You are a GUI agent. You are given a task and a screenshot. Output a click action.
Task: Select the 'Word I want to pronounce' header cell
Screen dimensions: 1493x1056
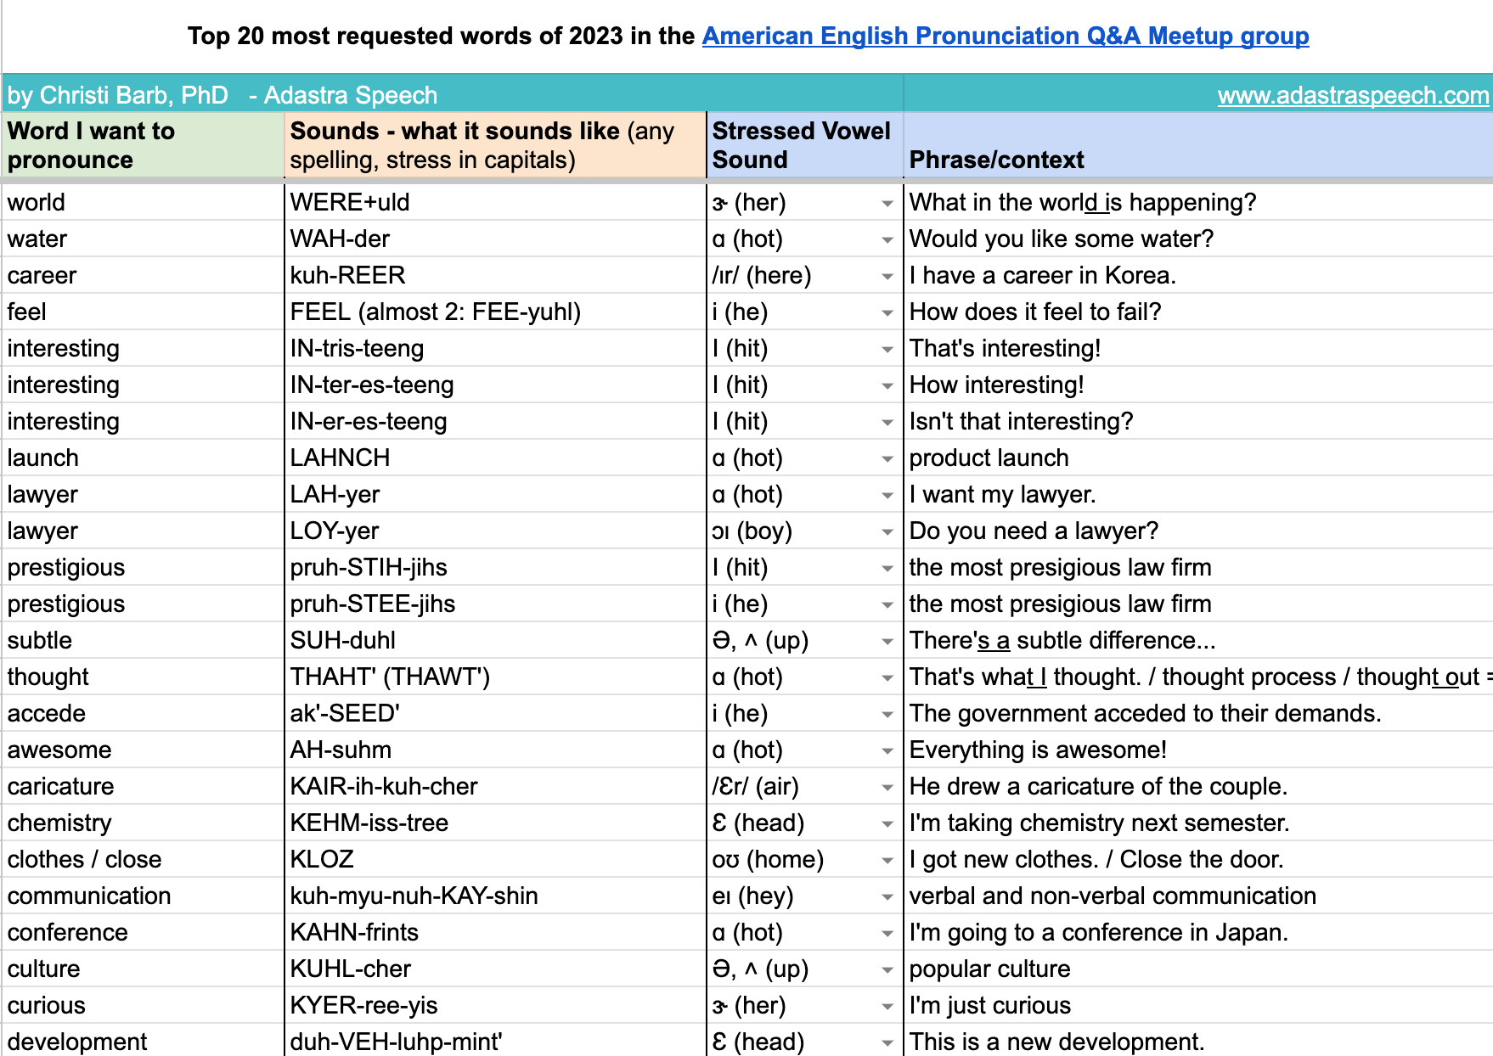[x=143, y=145]
